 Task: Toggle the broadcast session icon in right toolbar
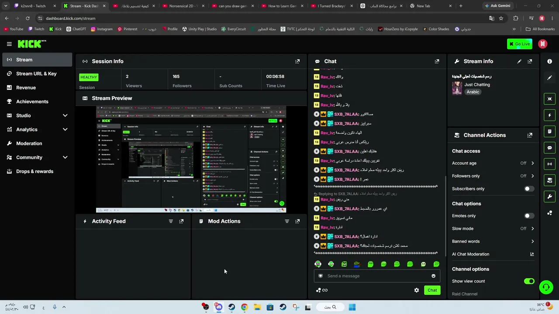549,164
